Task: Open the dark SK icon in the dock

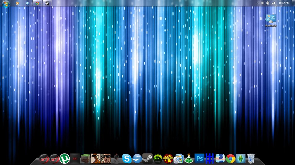Action: coord(75,159)
